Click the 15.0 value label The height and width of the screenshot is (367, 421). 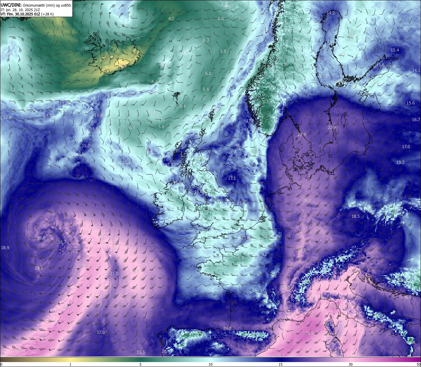pyautogui.click(x=86, y=145)
